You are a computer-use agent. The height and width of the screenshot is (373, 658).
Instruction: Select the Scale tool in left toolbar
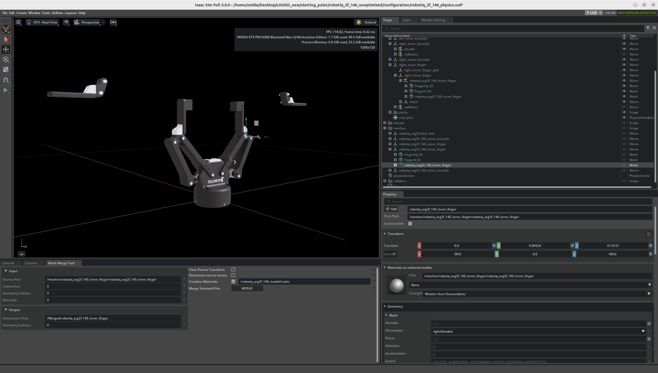click(x=6, y=69)
